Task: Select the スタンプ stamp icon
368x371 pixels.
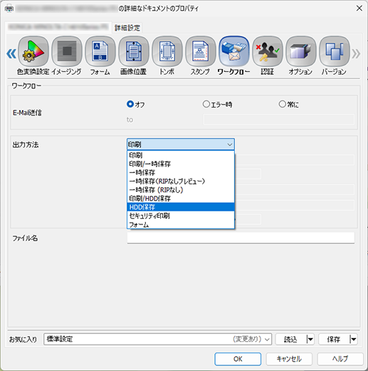Action: coord(201,51)
